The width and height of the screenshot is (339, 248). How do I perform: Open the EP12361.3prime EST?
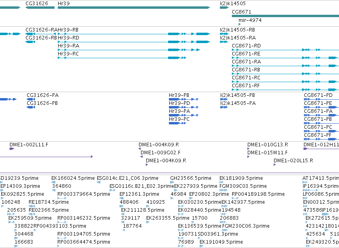(x=121, y=198)
